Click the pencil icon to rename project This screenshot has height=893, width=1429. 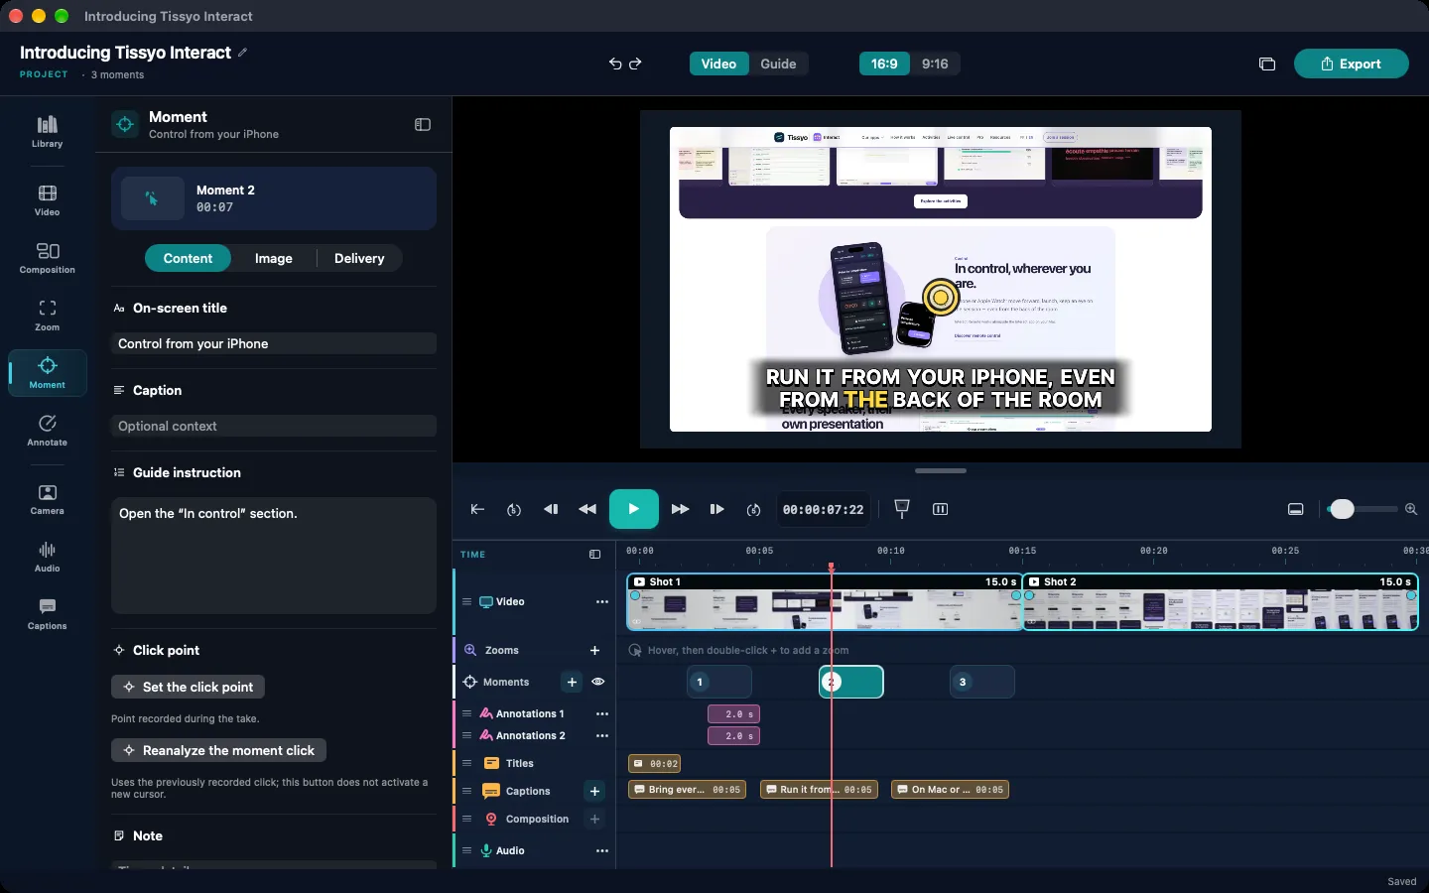[x=243, y=53]
